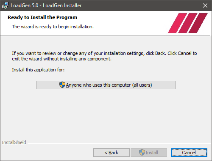Screen dimensions: 212x161
Task: Click the LoadGen 5.0 - LoadGen Installer title text
Action: [x=46, y=5]
